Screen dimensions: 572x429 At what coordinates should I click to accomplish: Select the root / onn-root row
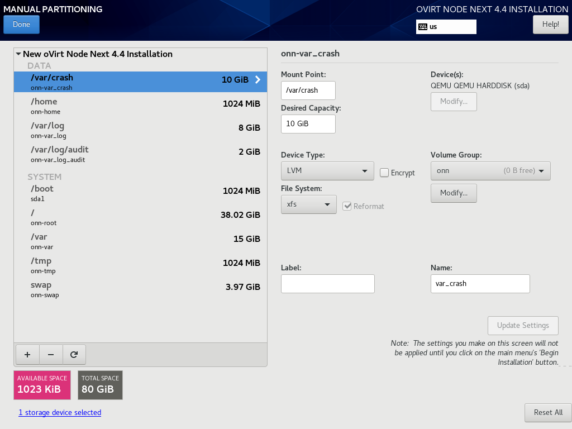coord(140,217)
